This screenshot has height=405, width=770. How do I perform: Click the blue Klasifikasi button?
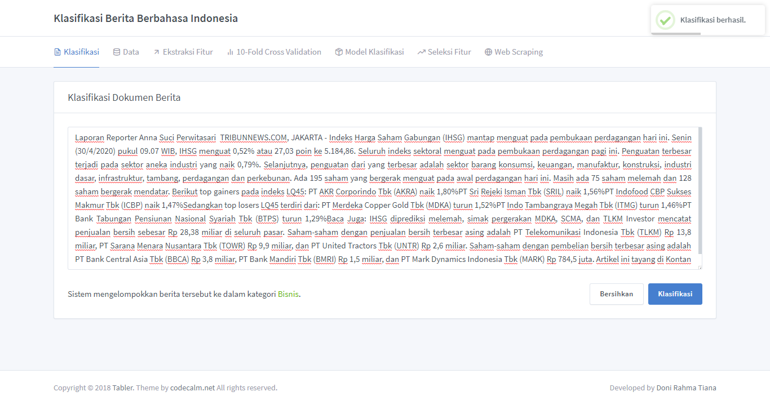click(x=675, y=294)
